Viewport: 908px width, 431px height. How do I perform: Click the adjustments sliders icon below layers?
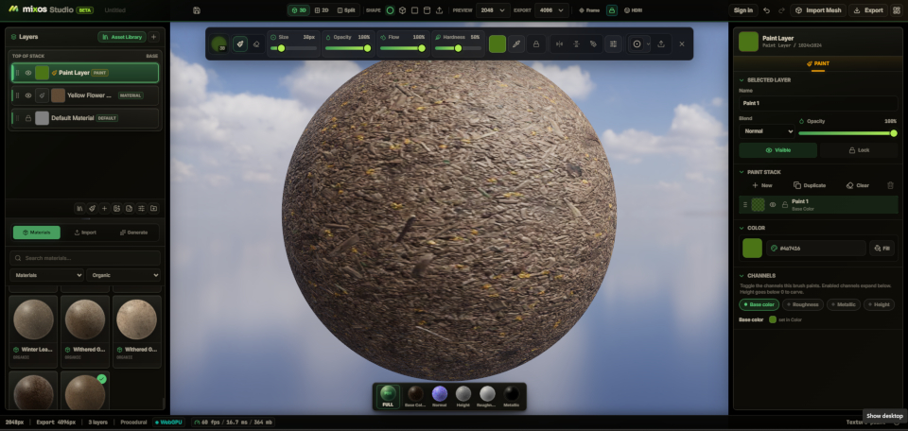(141, 208)
